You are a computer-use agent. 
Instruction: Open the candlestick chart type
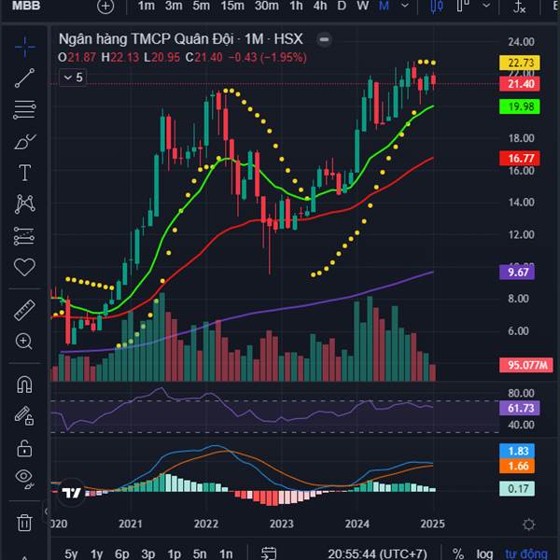(x=437, y=7)
